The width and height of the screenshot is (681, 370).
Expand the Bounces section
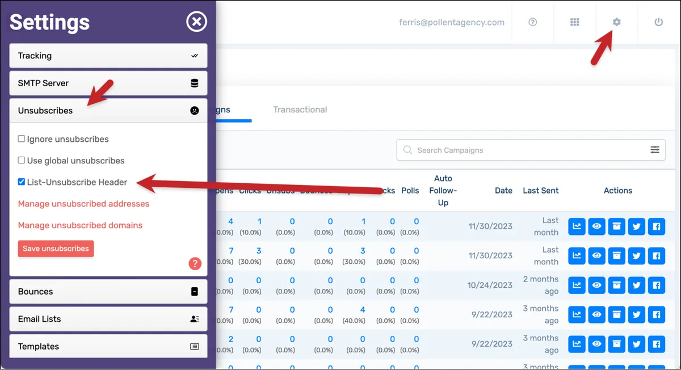[x=108, y=292]
